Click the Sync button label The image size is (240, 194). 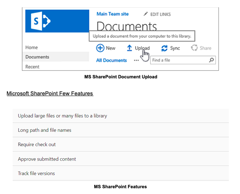175,48
